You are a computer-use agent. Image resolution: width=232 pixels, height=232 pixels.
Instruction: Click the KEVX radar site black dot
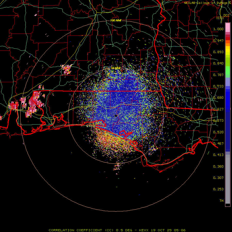click(x=116, y=116)
